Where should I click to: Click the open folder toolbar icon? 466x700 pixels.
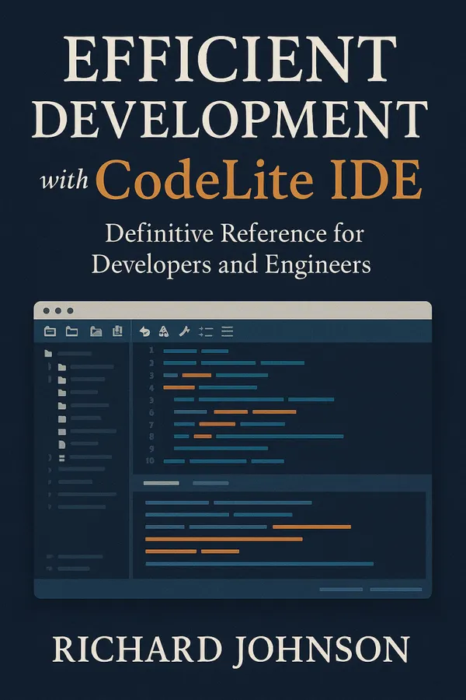coord(96,331)
